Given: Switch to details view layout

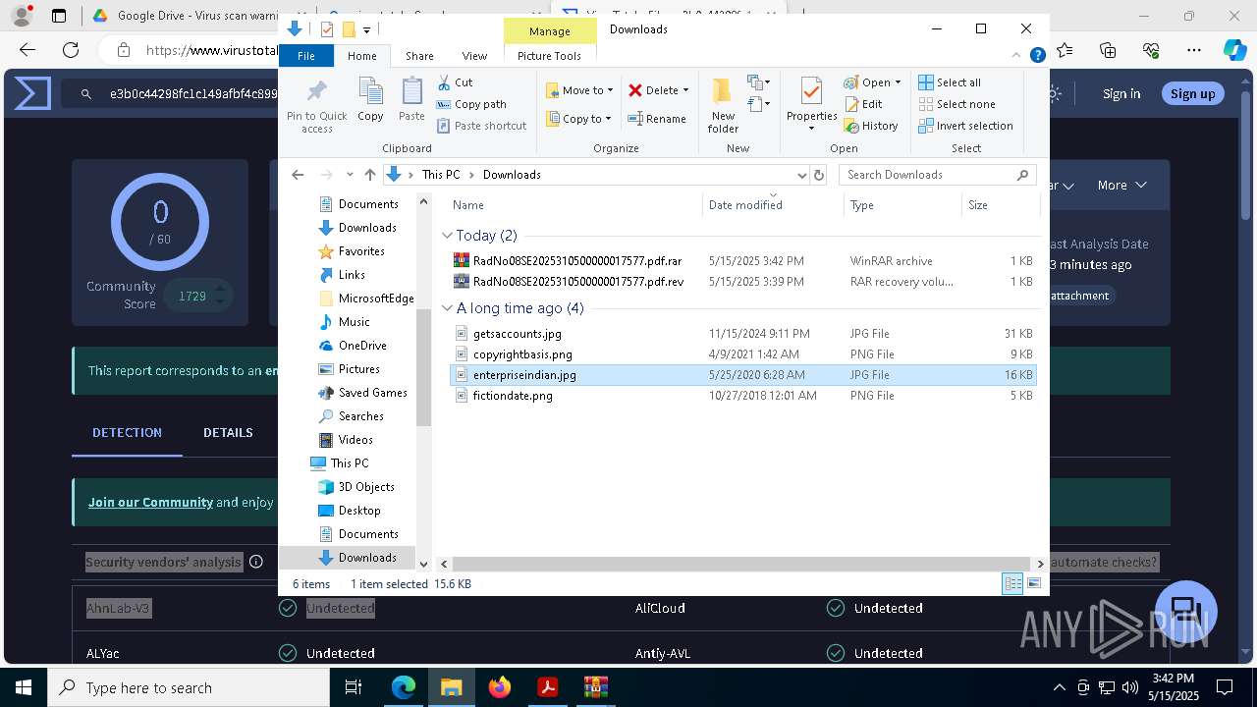Looking at the screenshot, I should (1012, 583).
